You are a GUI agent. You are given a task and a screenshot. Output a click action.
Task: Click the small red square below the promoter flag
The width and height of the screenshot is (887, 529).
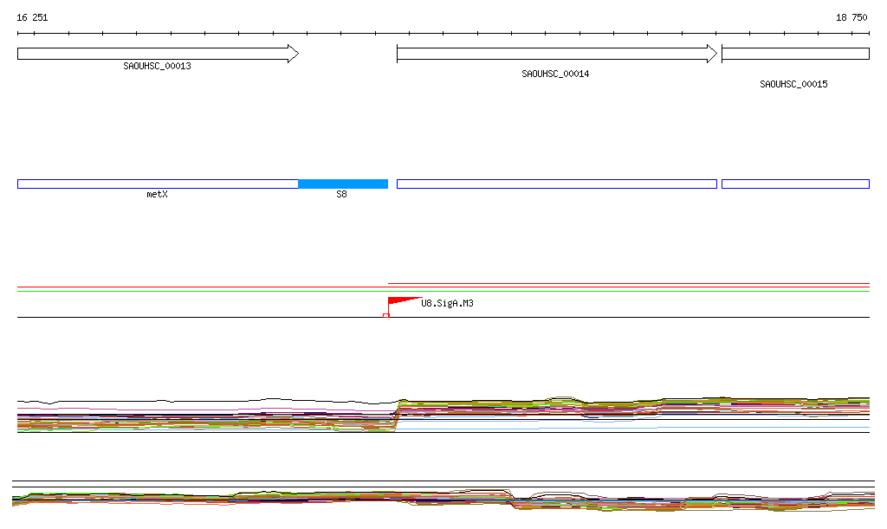[x=385, y=315]
